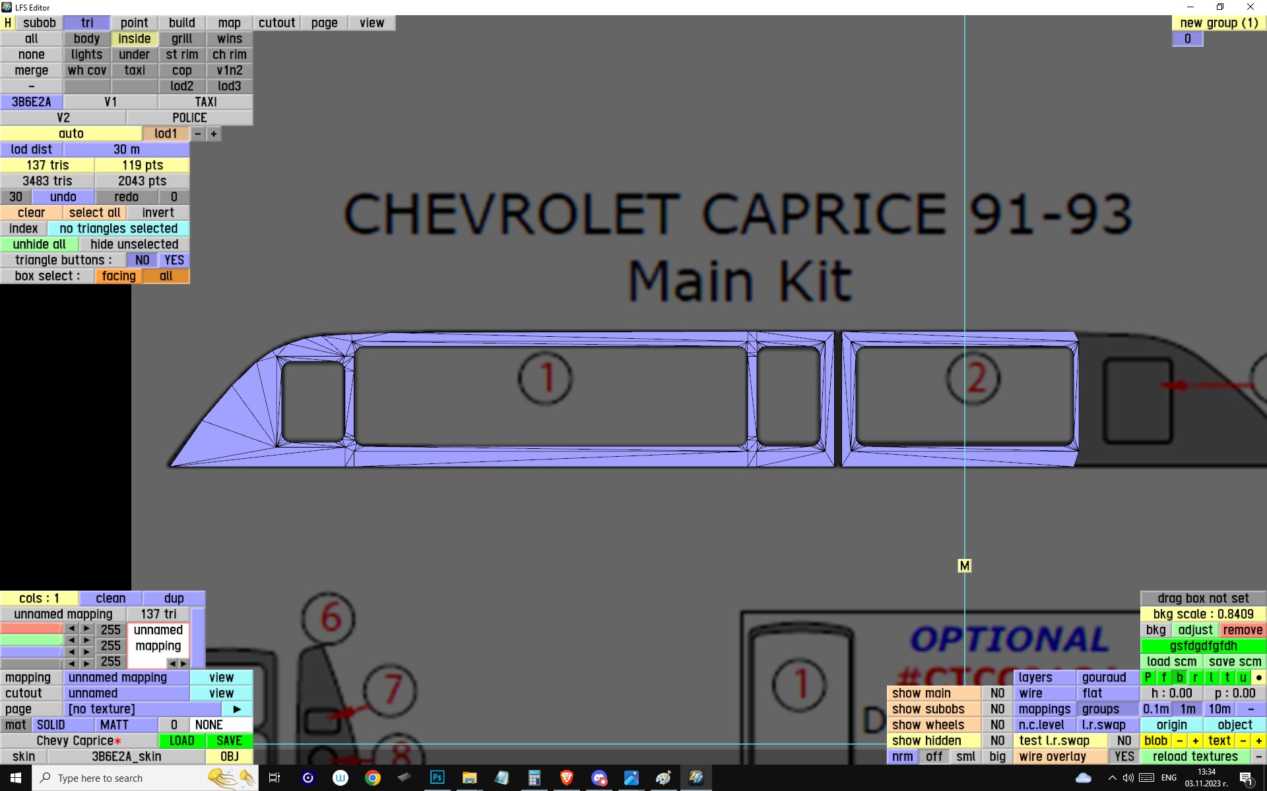The height and width of the screenshot is (791, 1267).
Task: Click the black dot button beside u
Action: coord(1258,677)
